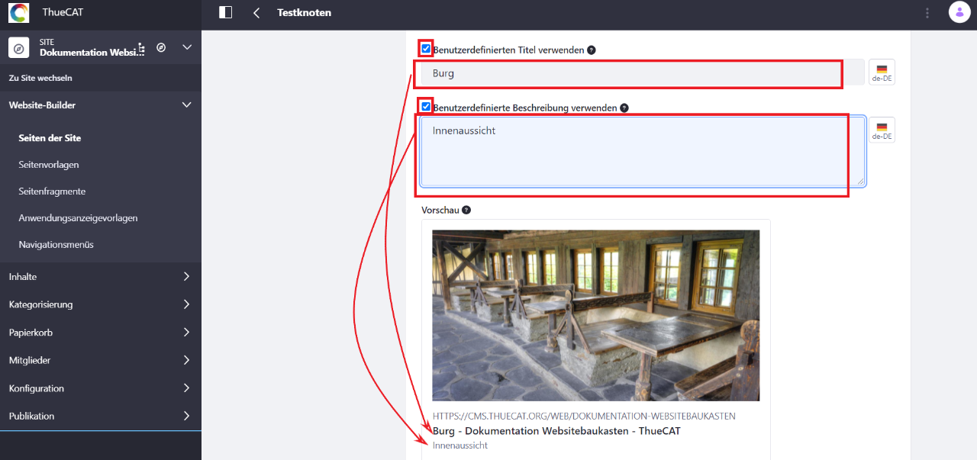Select de-DE language flag for description field
Screen dimensions: 977x460
(882, 130)
